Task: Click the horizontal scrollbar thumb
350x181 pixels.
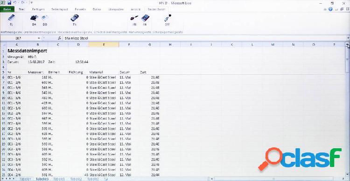Action: (x=273, y=179)
